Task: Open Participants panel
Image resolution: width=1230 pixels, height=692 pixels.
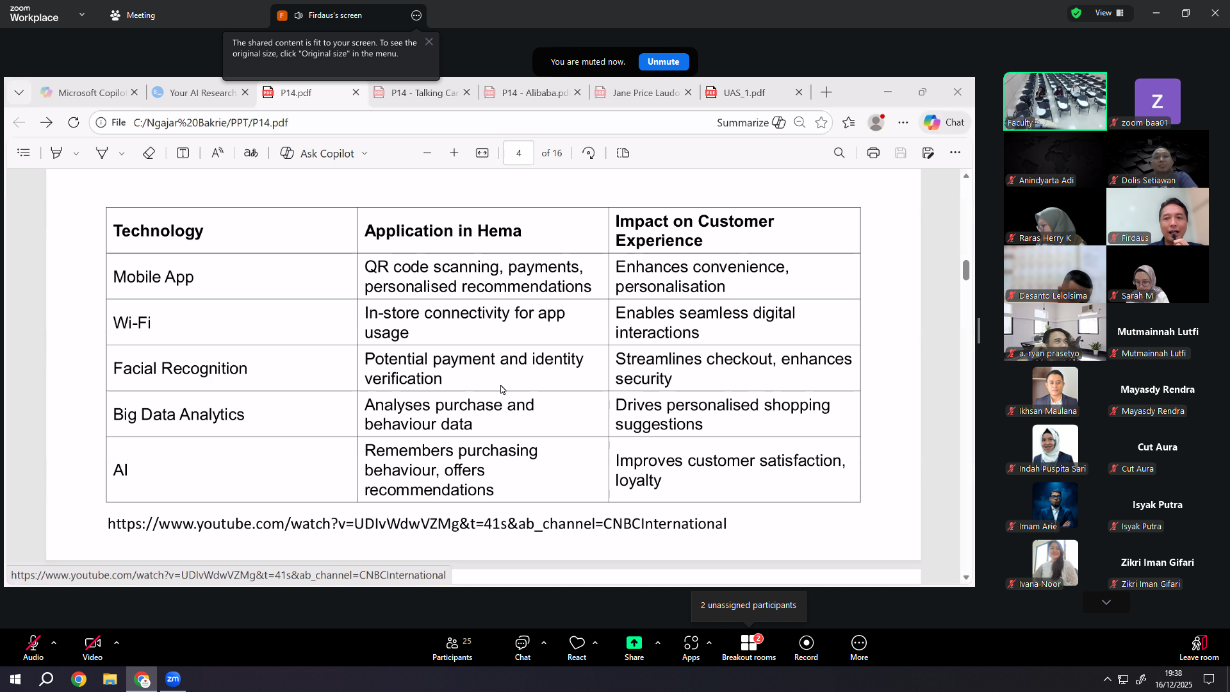Action: click(452, 648)
